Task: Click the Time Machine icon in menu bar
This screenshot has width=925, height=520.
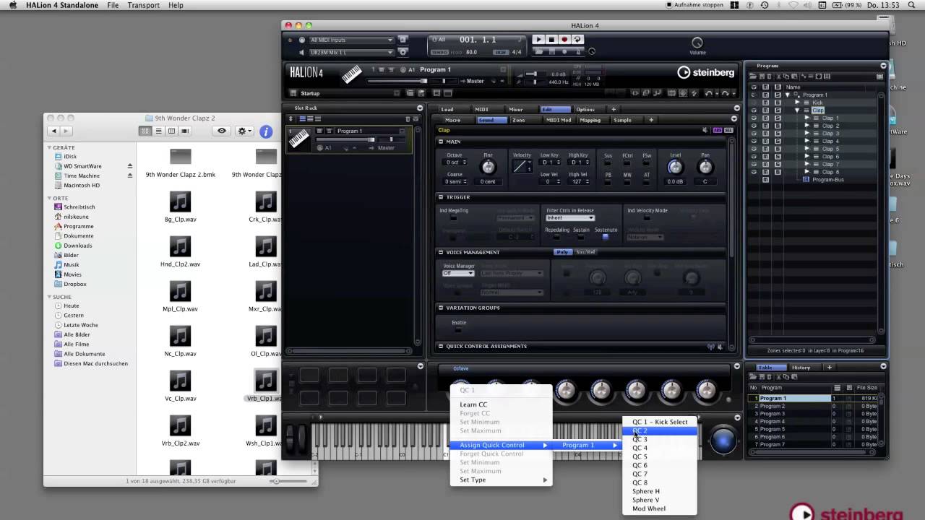Action: click(765, 5)
